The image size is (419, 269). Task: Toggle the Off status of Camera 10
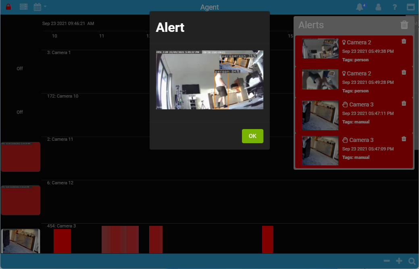(x=19, y=112)
